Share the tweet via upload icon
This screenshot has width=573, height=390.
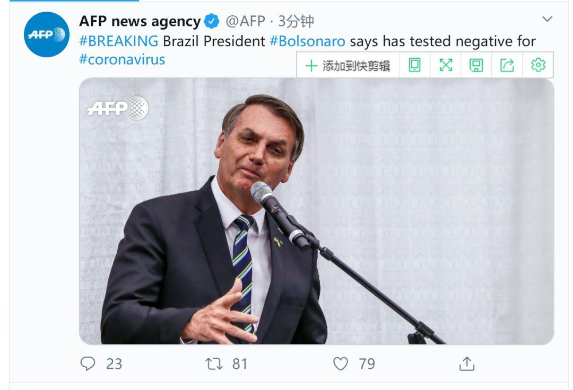point(467,364)
